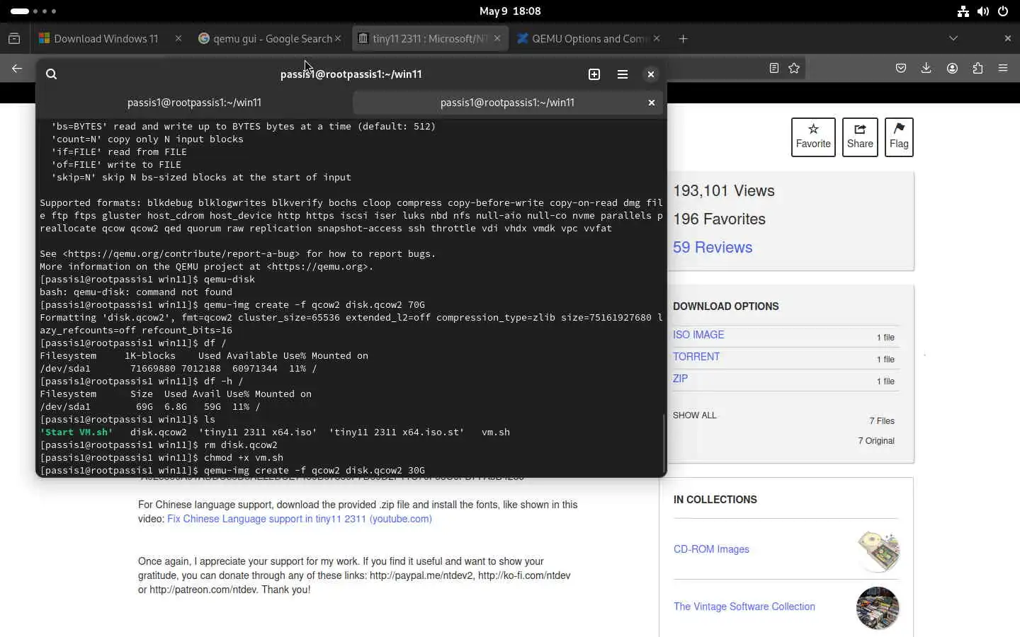Viewport: 1020px width, 637px height.
Task: Open the terminal hamburger menu
Action: 623,74
